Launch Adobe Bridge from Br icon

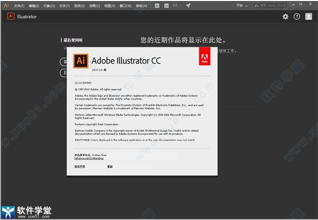point(157,6)
